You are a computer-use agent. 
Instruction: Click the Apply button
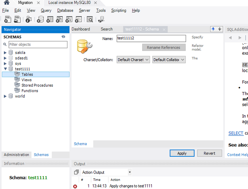pyautogui.click(x=182, y=153)
